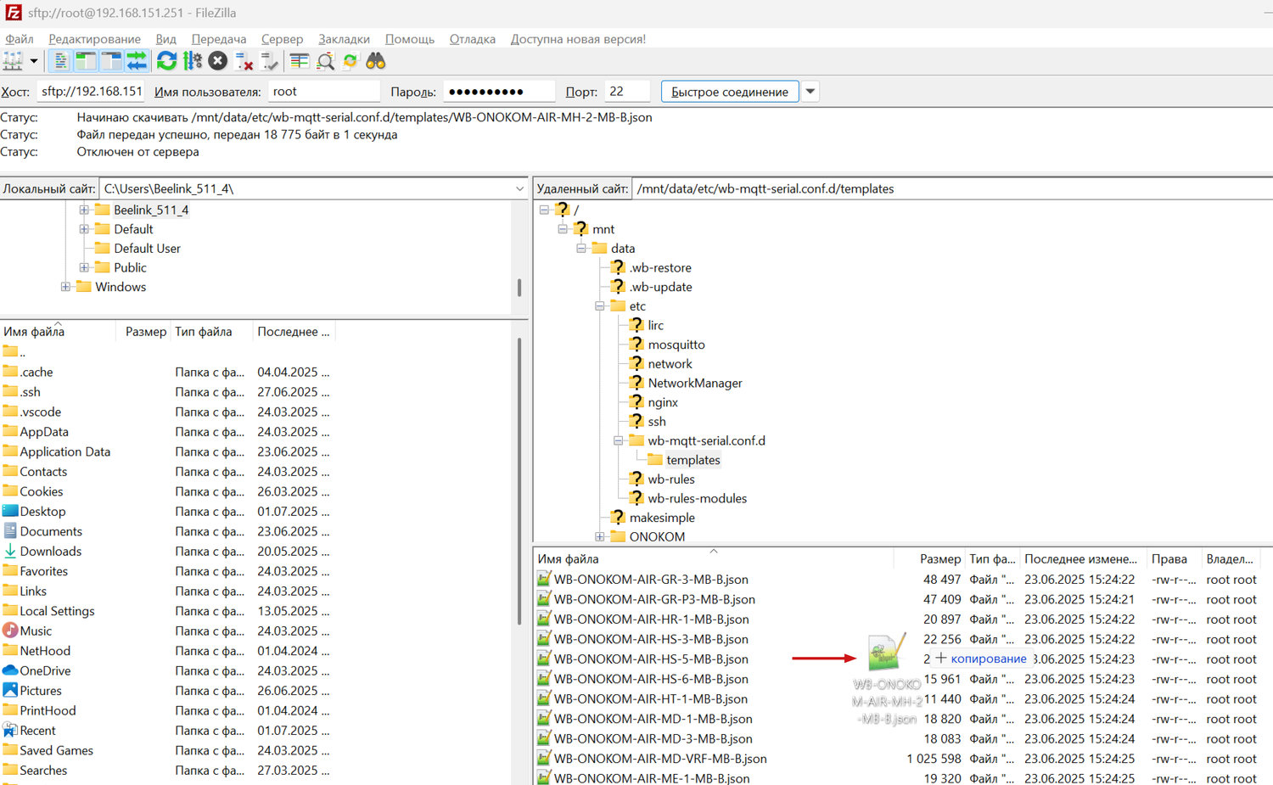This screenshot has width=1273, height=785.
Task: Toggle directory comparison with the magnifier icon
Action: [x=325, y=61]
